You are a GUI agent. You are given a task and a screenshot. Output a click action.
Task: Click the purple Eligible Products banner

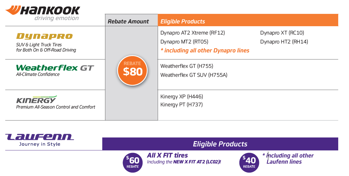(x=220, y=144)
